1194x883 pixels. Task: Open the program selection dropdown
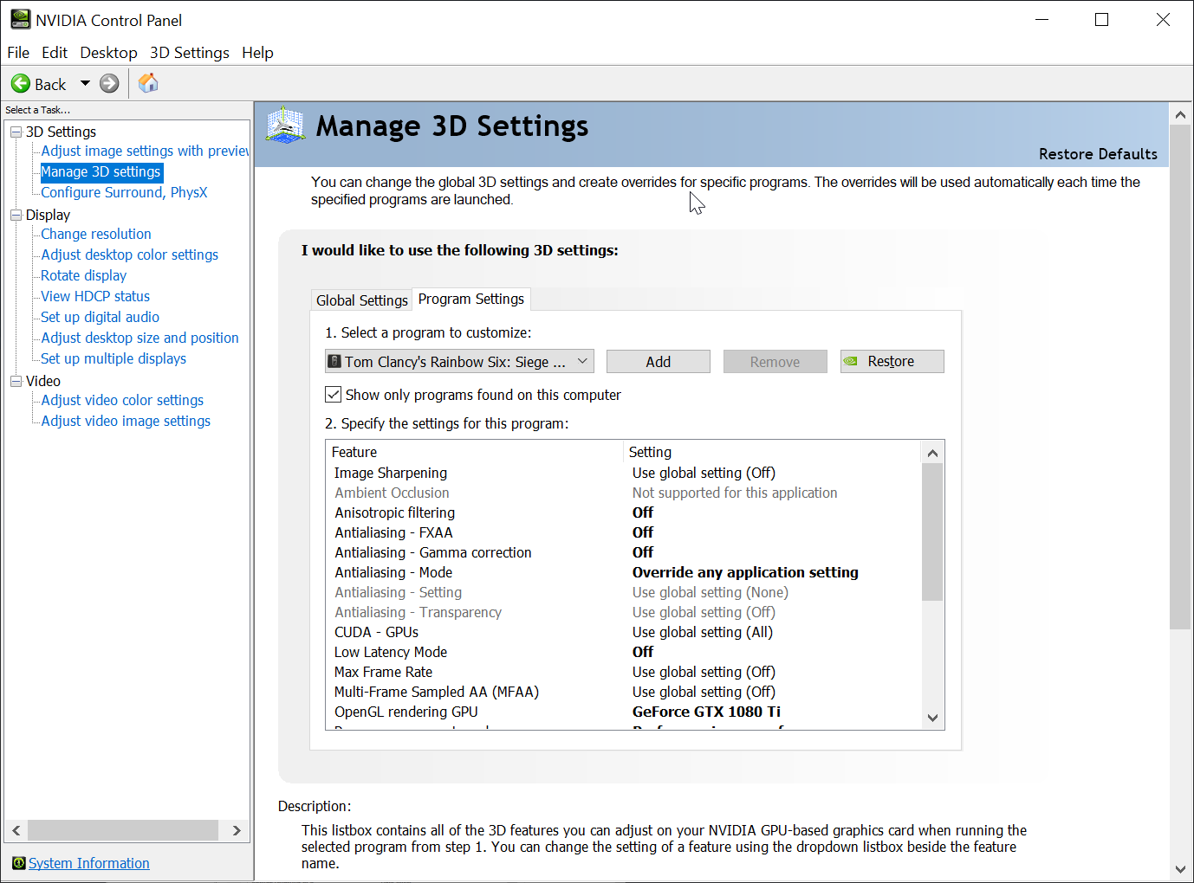[583, 362]
